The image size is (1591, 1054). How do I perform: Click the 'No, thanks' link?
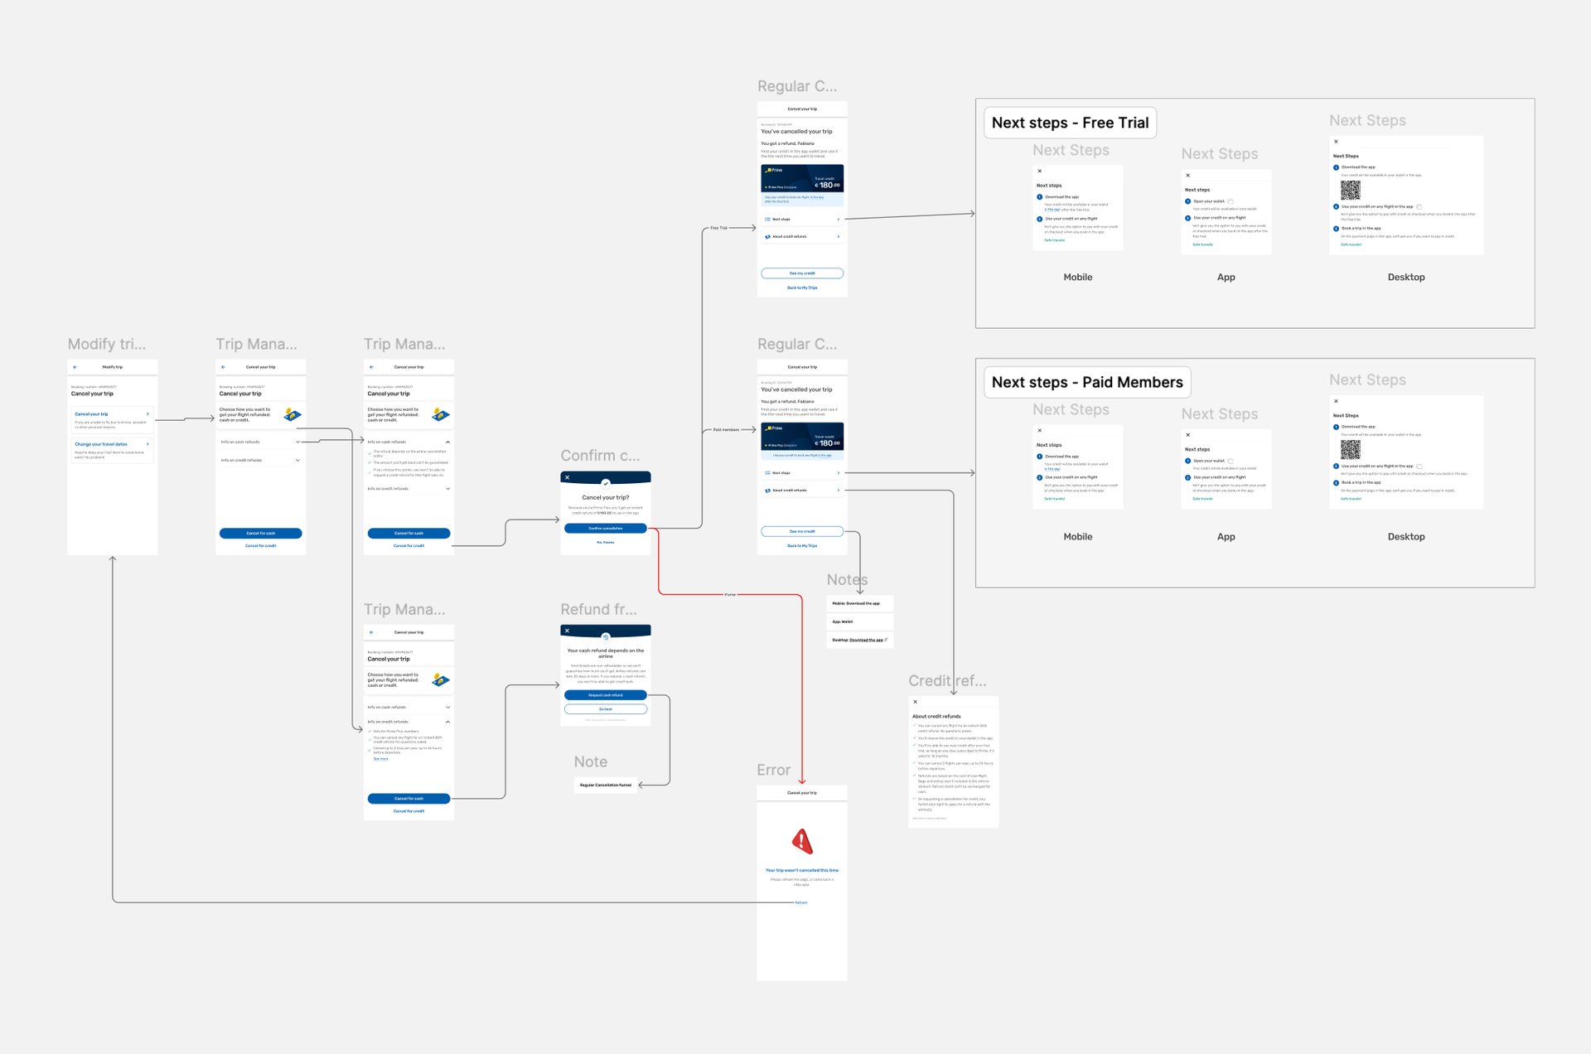click(606, 542)
